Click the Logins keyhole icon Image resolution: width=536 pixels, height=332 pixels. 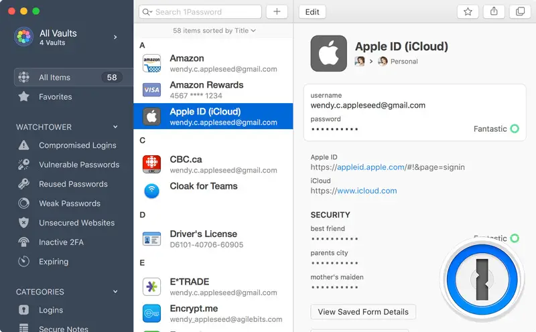tap(23, 310)
